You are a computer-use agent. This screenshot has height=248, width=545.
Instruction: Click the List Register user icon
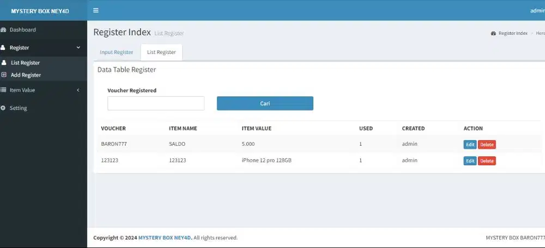pos(4,63)
